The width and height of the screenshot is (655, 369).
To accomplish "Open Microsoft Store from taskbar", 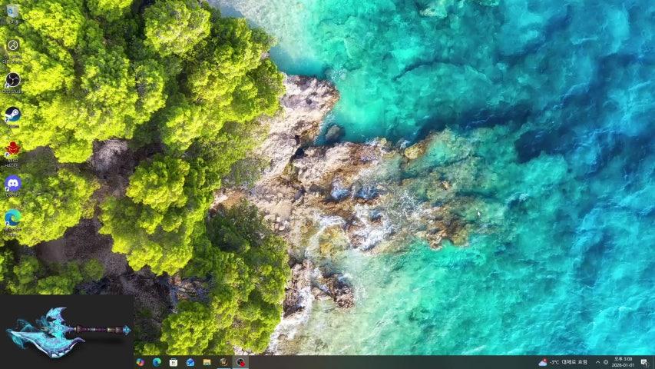I will (174, 362).
